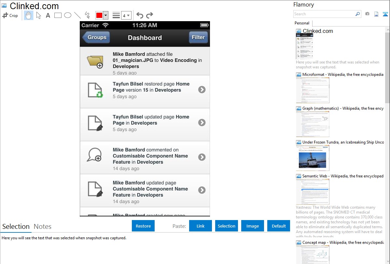Open Under Frozen Tundra ship thumbnail
The width and height of the screenshot is (390, 264).
(313, 158)
